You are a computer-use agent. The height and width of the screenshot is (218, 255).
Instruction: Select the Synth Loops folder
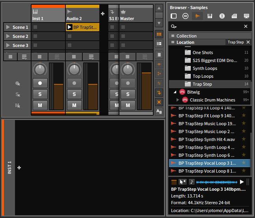coord(210,68)
